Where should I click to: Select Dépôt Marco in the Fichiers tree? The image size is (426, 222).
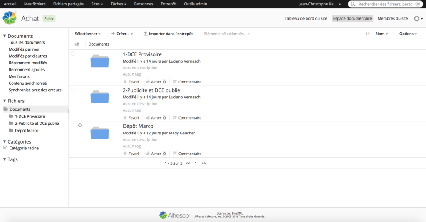[x=27, y=130]
